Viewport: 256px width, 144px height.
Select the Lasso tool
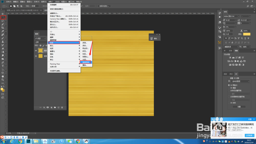(3, 21)
